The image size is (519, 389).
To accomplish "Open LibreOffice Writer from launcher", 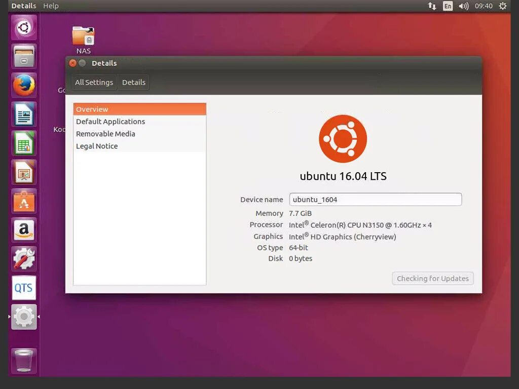I will [24, 114].
